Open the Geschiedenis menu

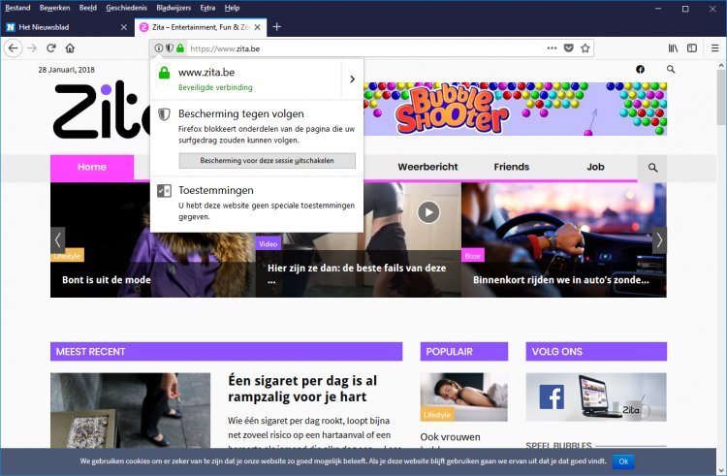tap(126, 8)
